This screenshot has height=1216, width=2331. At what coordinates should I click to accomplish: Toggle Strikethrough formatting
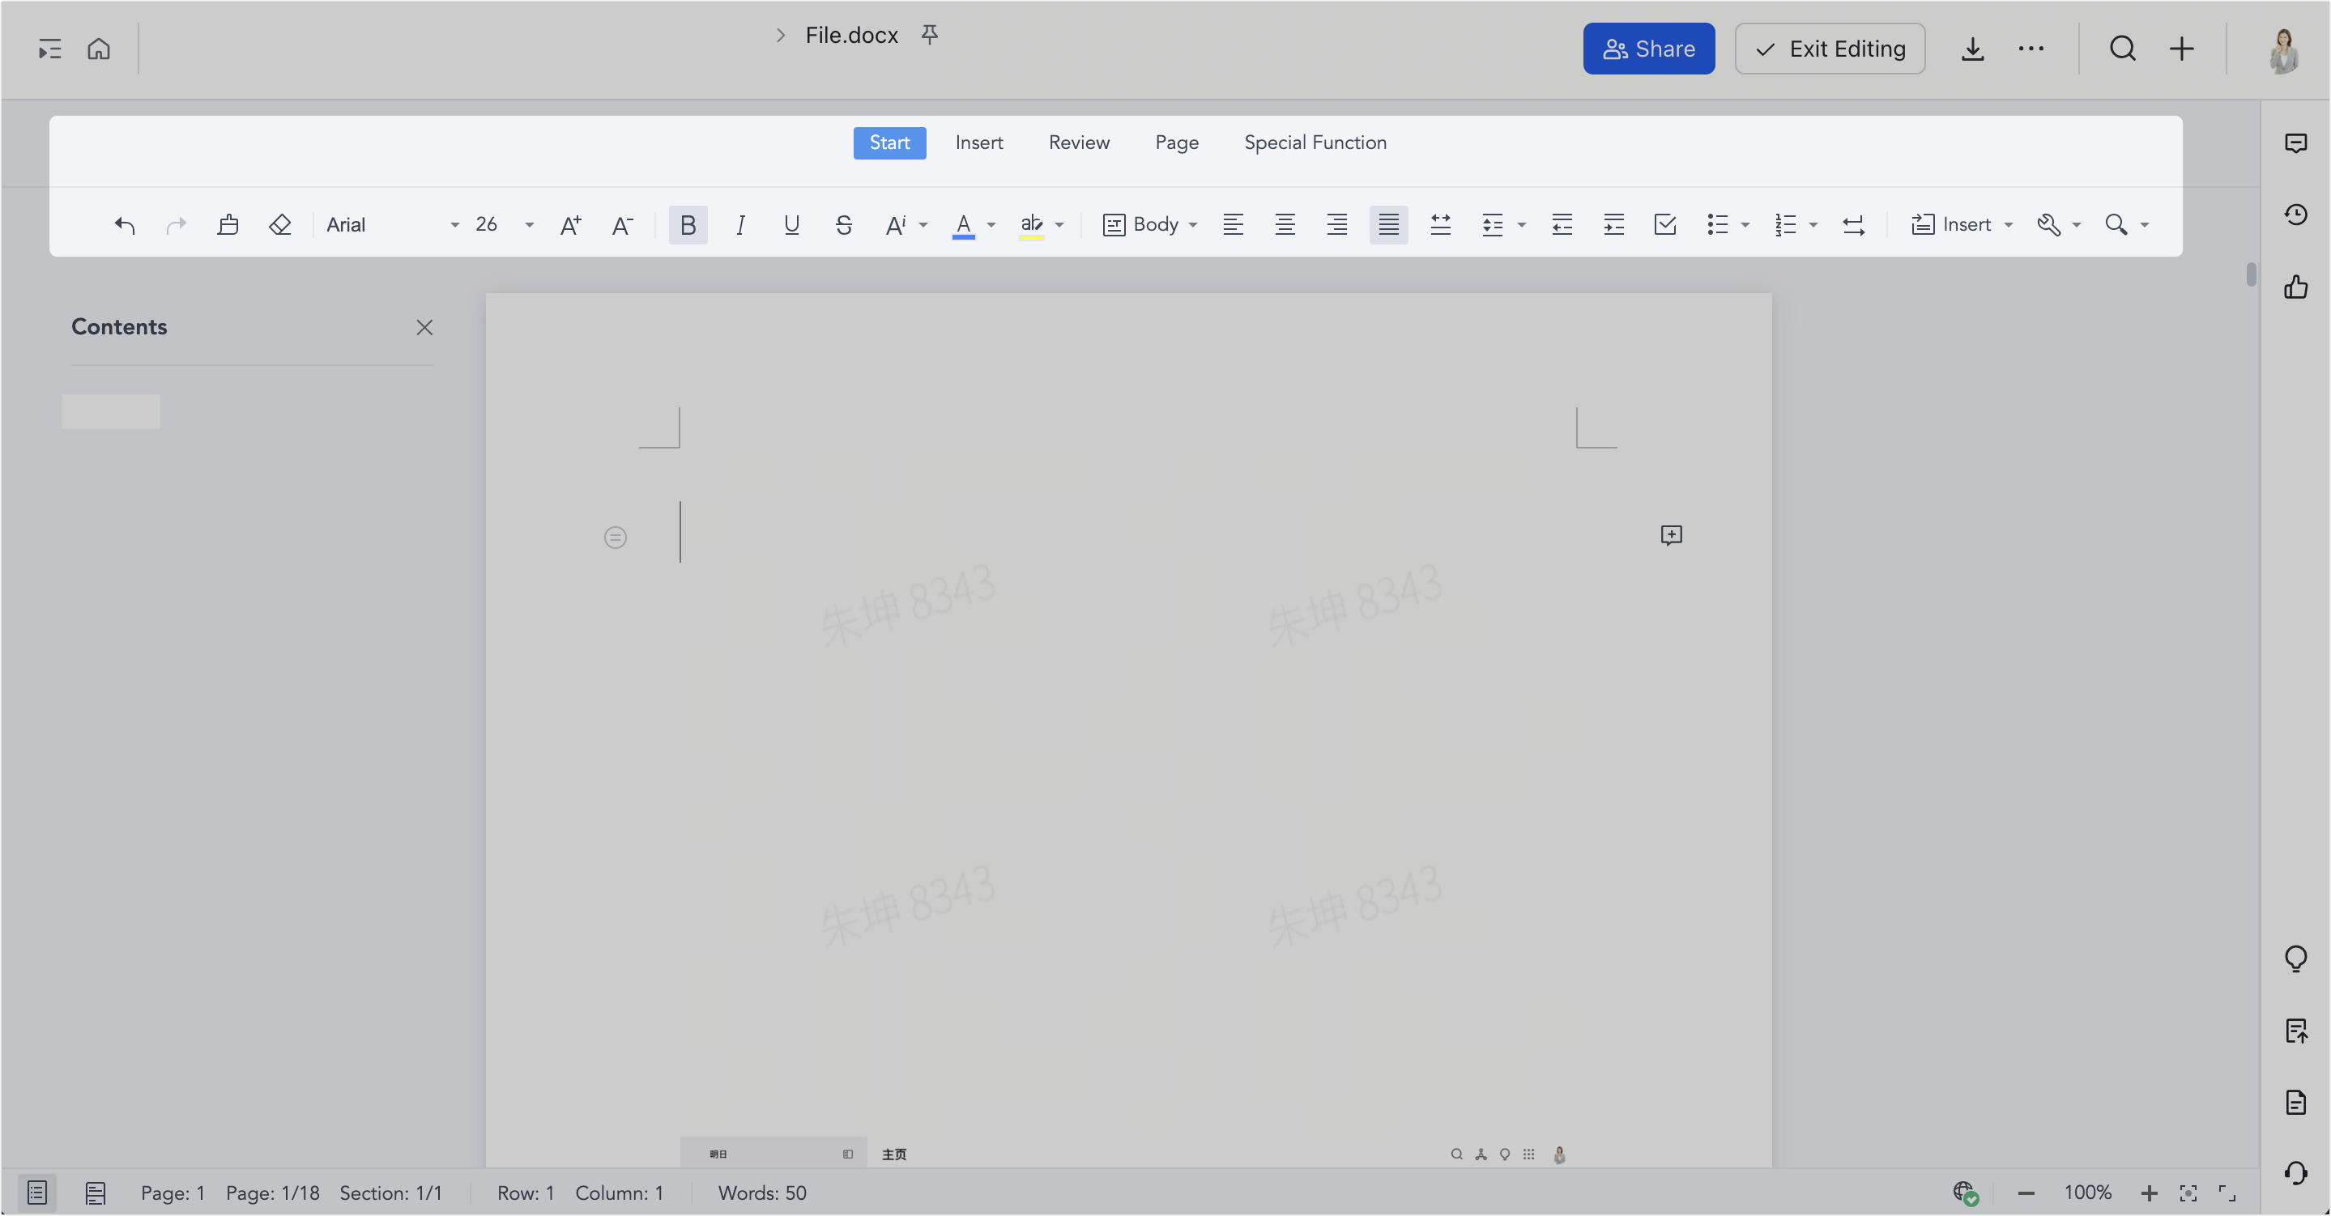click(843, 224)
